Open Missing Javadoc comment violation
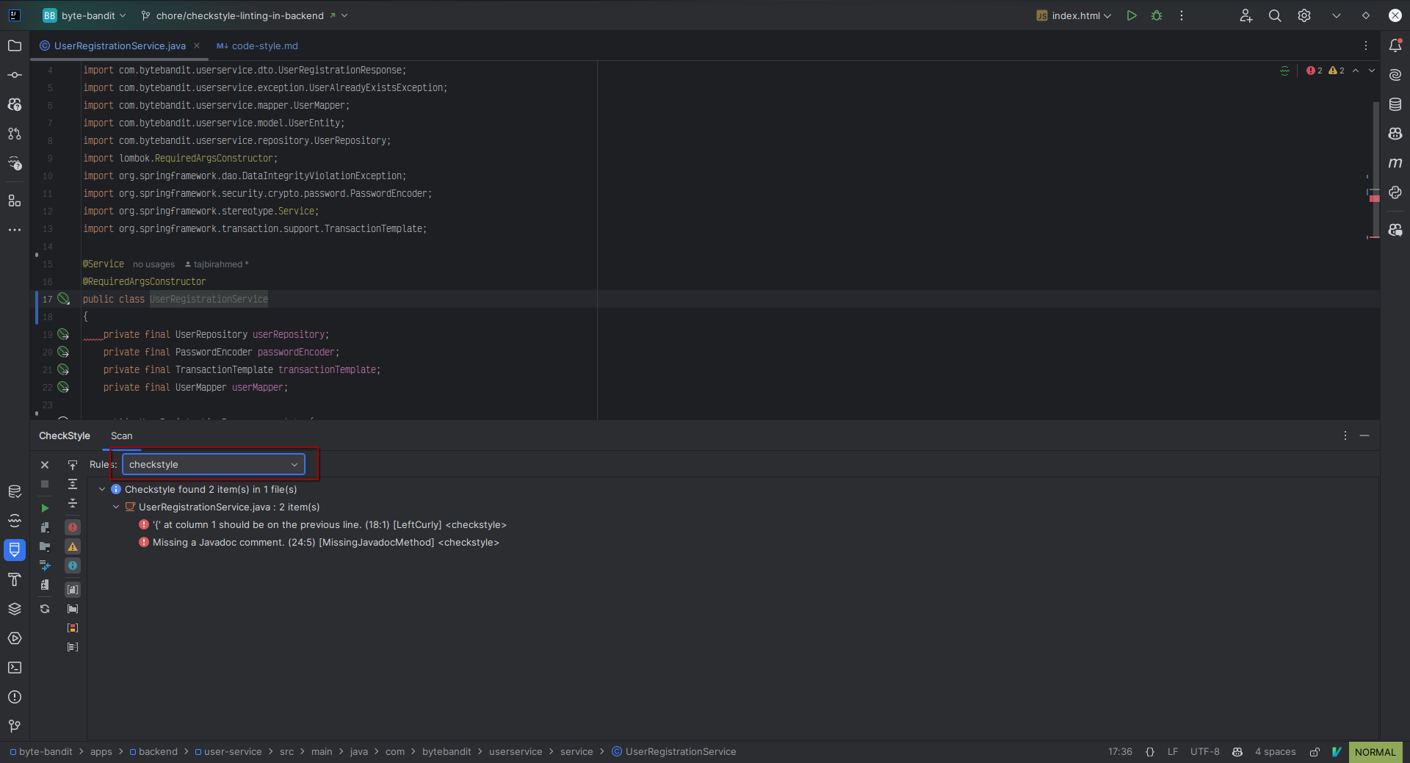The image size is (1410, 763). pos(319,542)
